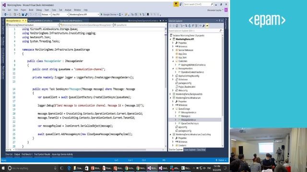
Task: Expand the Service References node
Action: point(173,50)
